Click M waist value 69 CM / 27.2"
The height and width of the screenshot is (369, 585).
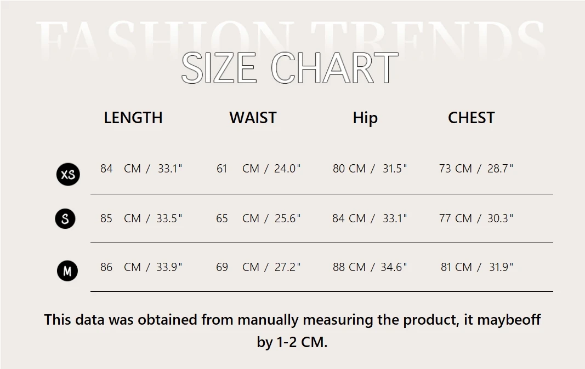pyautogui.click(x=258, y=267)
